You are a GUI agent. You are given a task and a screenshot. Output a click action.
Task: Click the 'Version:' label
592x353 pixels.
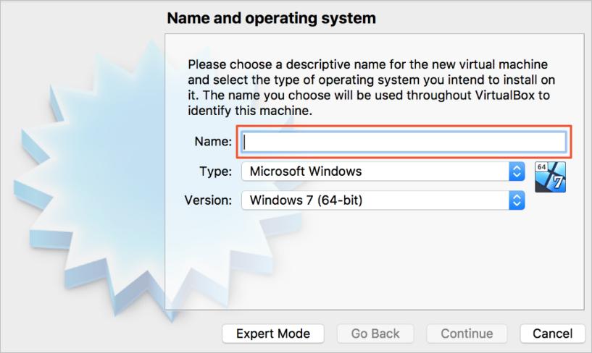click(x=208, y=200)
